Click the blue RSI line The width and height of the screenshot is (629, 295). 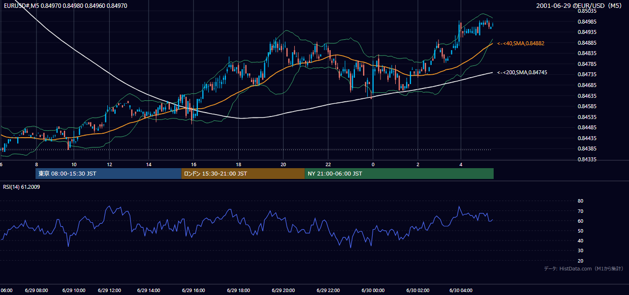[x=246, y=226]
